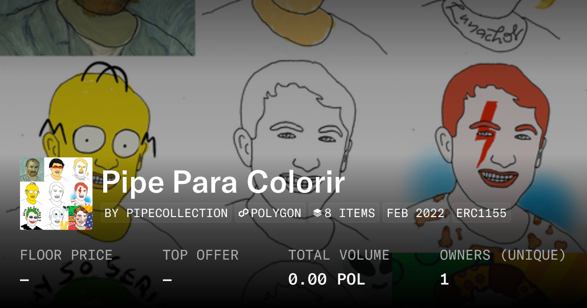Select the unique owners count of 1
Image resolution: width=587 pixels, height=308 pixels.
[444, 280]
